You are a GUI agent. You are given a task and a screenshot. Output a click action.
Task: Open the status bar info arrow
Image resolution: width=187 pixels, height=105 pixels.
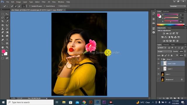(x=47, y=99)
